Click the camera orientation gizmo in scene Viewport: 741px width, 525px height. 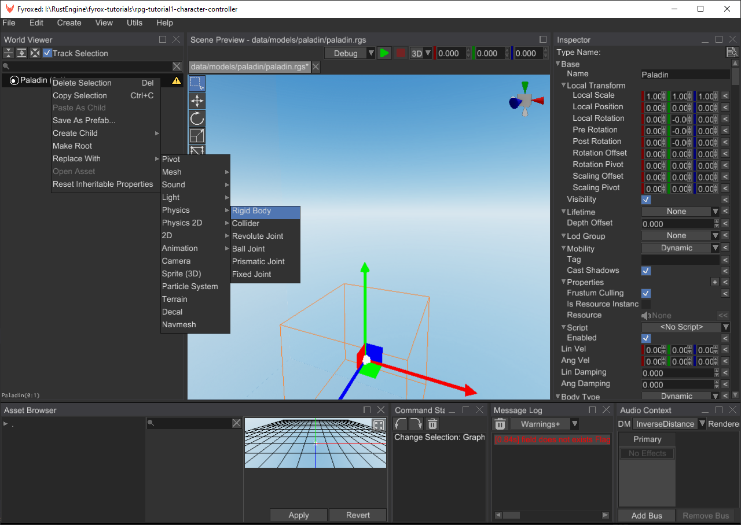(x=526, y=100)
